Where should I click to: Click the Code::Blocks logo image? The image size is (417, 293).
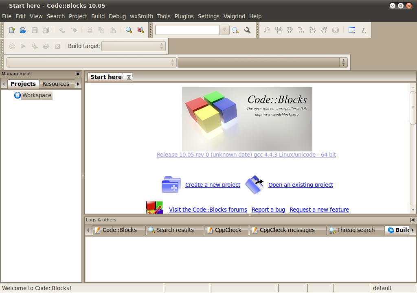[x=247, y=119]
